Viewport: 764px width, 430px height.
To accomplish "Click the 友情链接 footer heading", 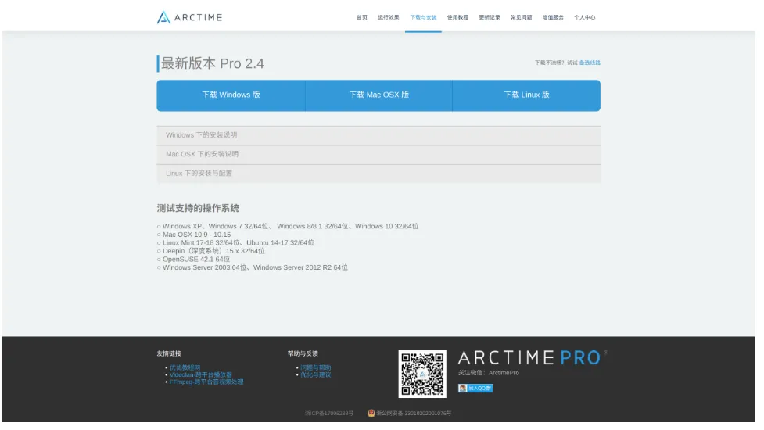I will click(169, 353).
